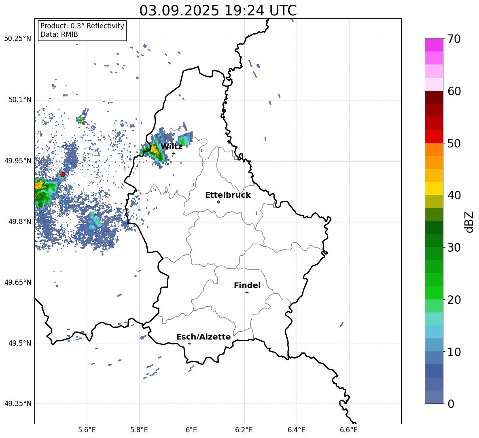This screenshot has width=479, height=438.
Task: Click the title '03.09.2025 19:24 UTC'
Action: pyautogui.click(x=218, y=11)
